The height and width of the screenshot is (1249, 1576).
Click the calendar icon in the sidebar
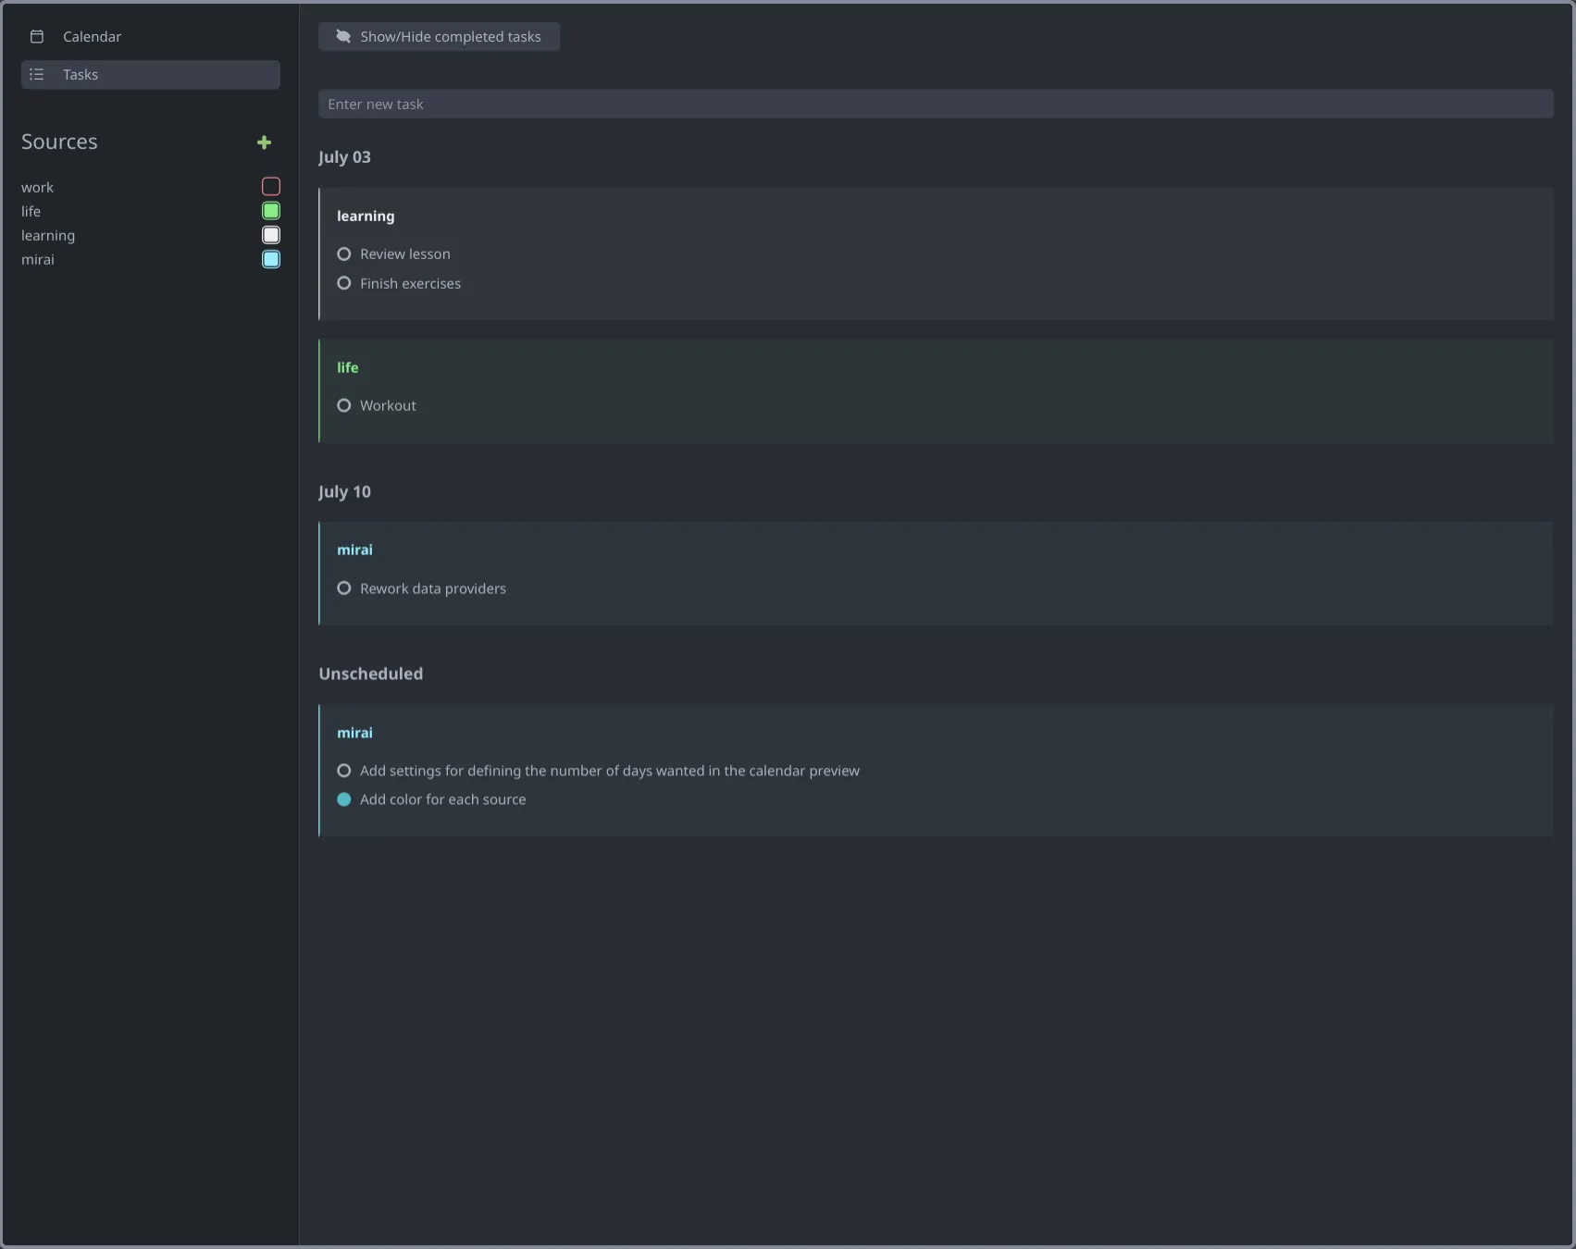click(37, 37)
